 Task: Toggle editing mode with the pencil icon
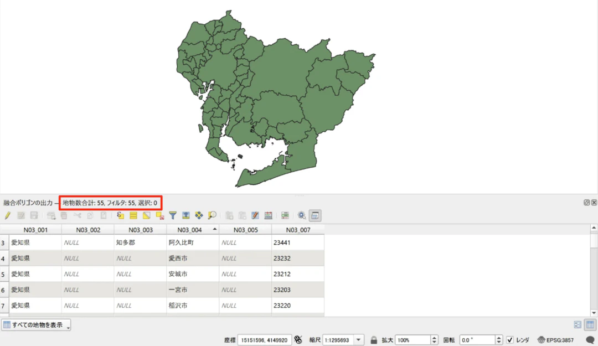8,215
